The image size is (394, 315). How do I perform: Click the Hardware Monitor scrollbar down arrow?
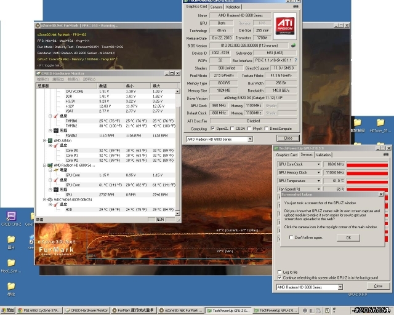pyautogui.click(x=177, y=213)
